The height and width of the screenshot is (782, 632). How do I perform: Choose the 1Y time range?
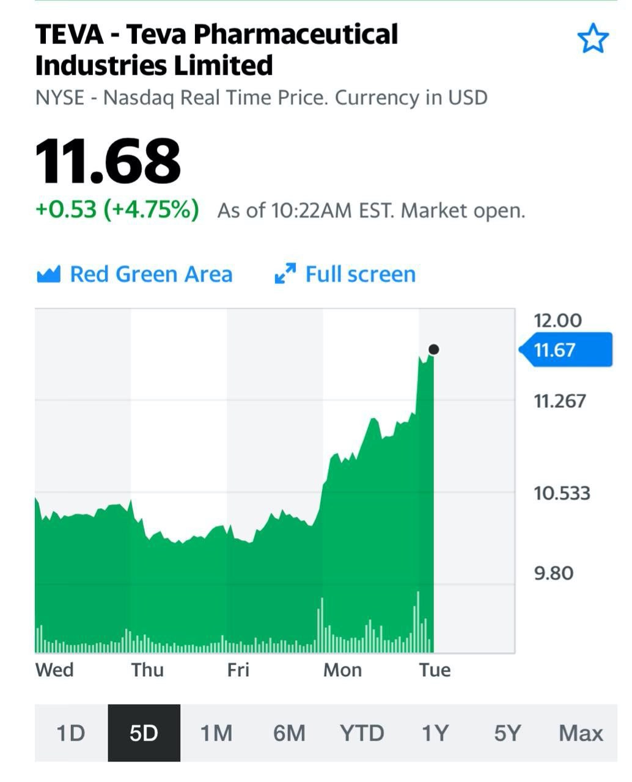pos(435,733)
